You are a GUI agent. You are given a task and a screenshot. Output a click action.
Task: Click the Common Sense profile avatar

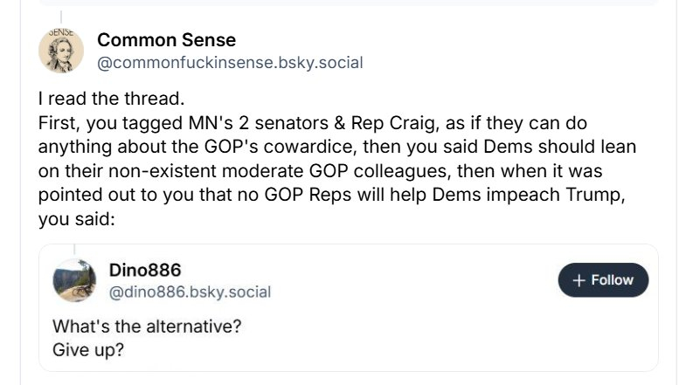pyautogui.click(x=61, y=51)
